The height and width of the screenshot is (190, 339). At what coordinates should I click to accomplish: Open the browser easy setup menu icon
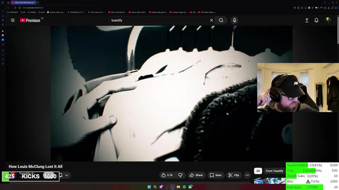coord(336,8)
